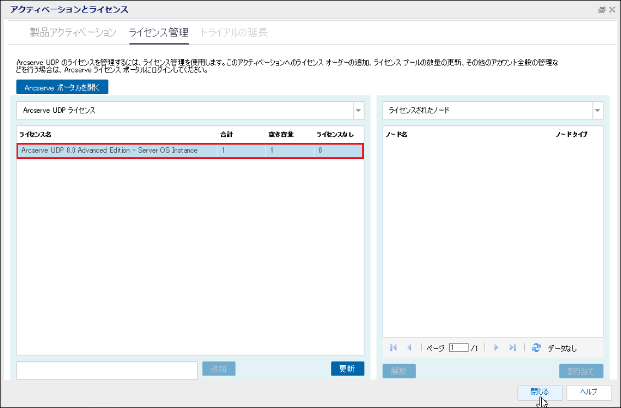Click the 割り当て button
This screenshot has width=621, height=408.
click(581, 371)
